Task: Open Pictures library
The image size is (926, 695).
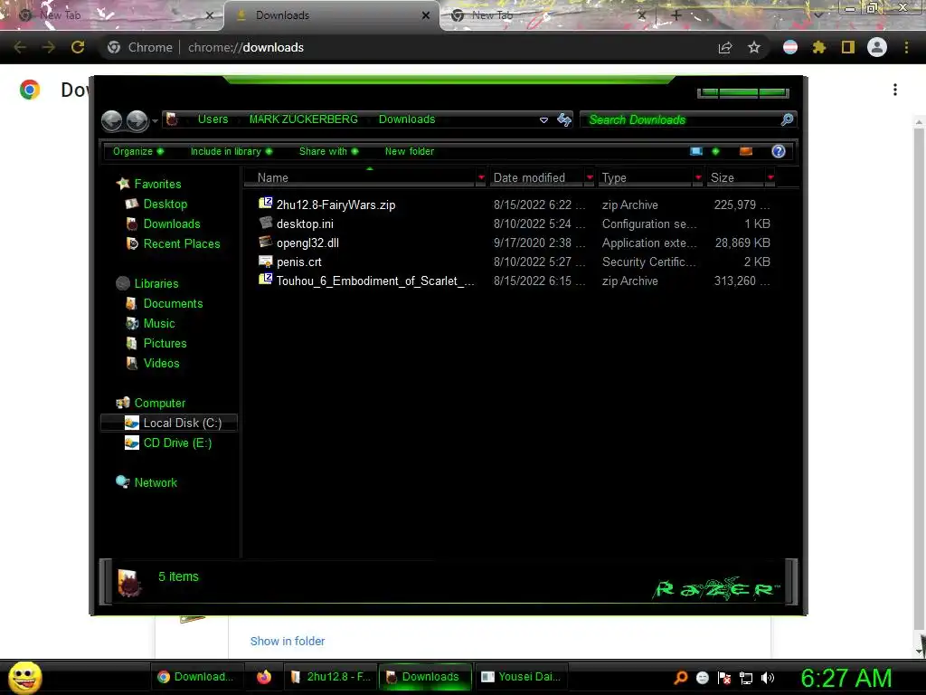Action: click(165, 343)
